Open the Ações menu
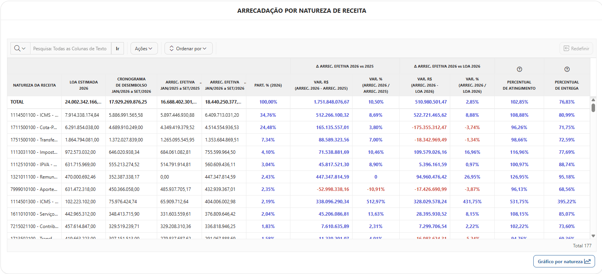602x274 pixels. click(x=144, y=48)
